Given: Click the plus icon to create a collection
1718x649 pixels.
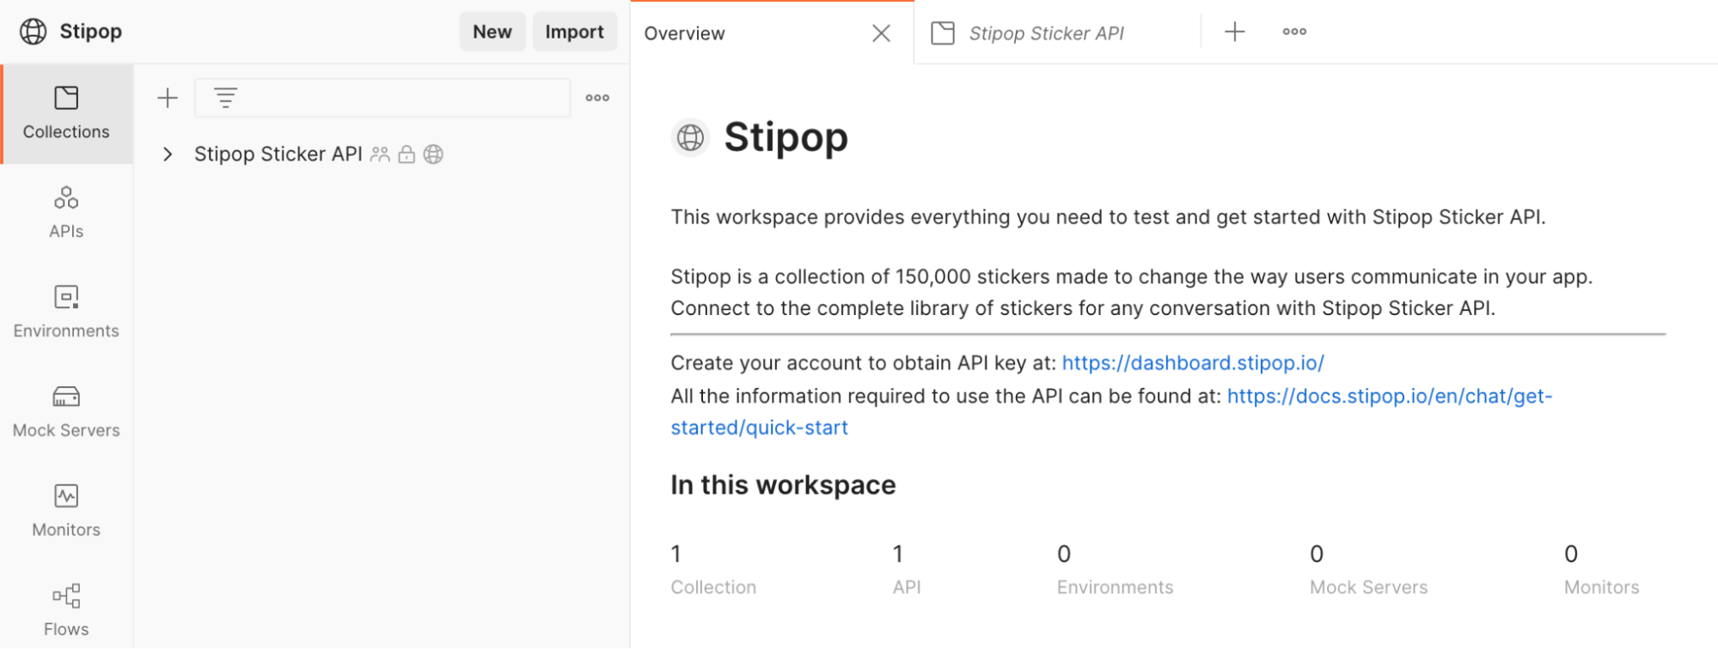Looking at the screenshot, I should pyautogui.click(x=168, y=98).
